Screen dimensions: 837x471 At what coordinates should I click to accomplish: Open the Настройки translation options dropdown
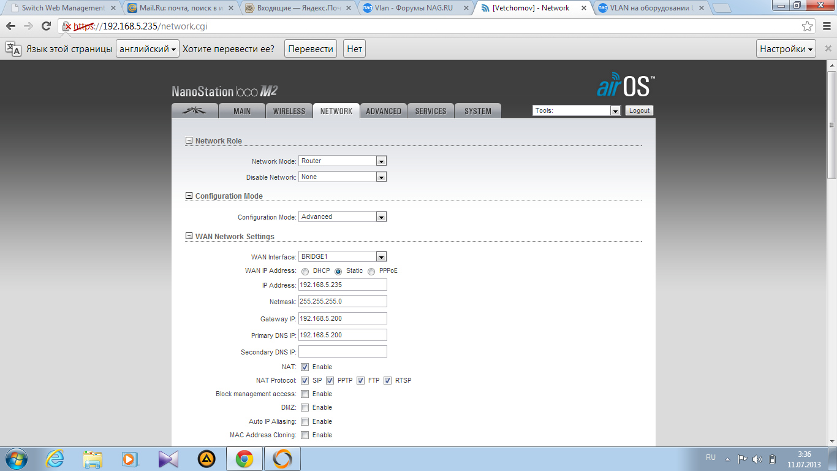(787, 49)
